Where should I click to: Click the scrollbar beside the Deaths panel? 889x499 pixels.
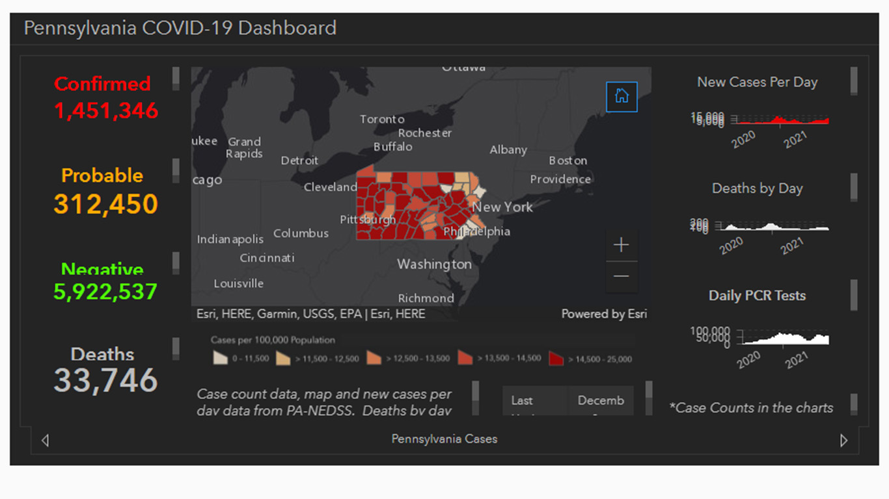[176, 349]
